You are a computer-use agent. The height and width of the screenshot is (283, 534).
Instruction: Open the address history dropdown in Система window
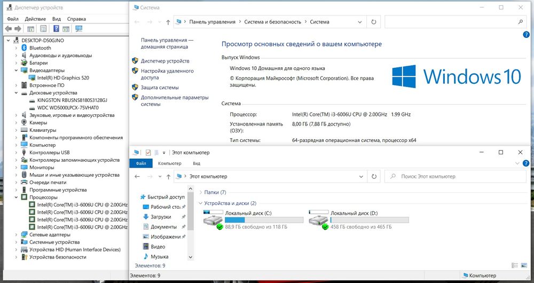pyautogui.click(x=359, y=22)
